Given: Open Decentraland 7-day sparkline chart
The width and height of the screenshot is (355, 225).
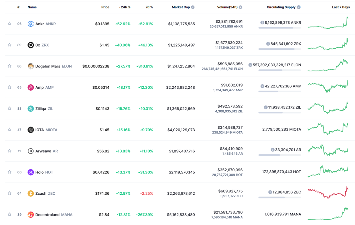Looking at the screenshot, I should tap(328, 213).
